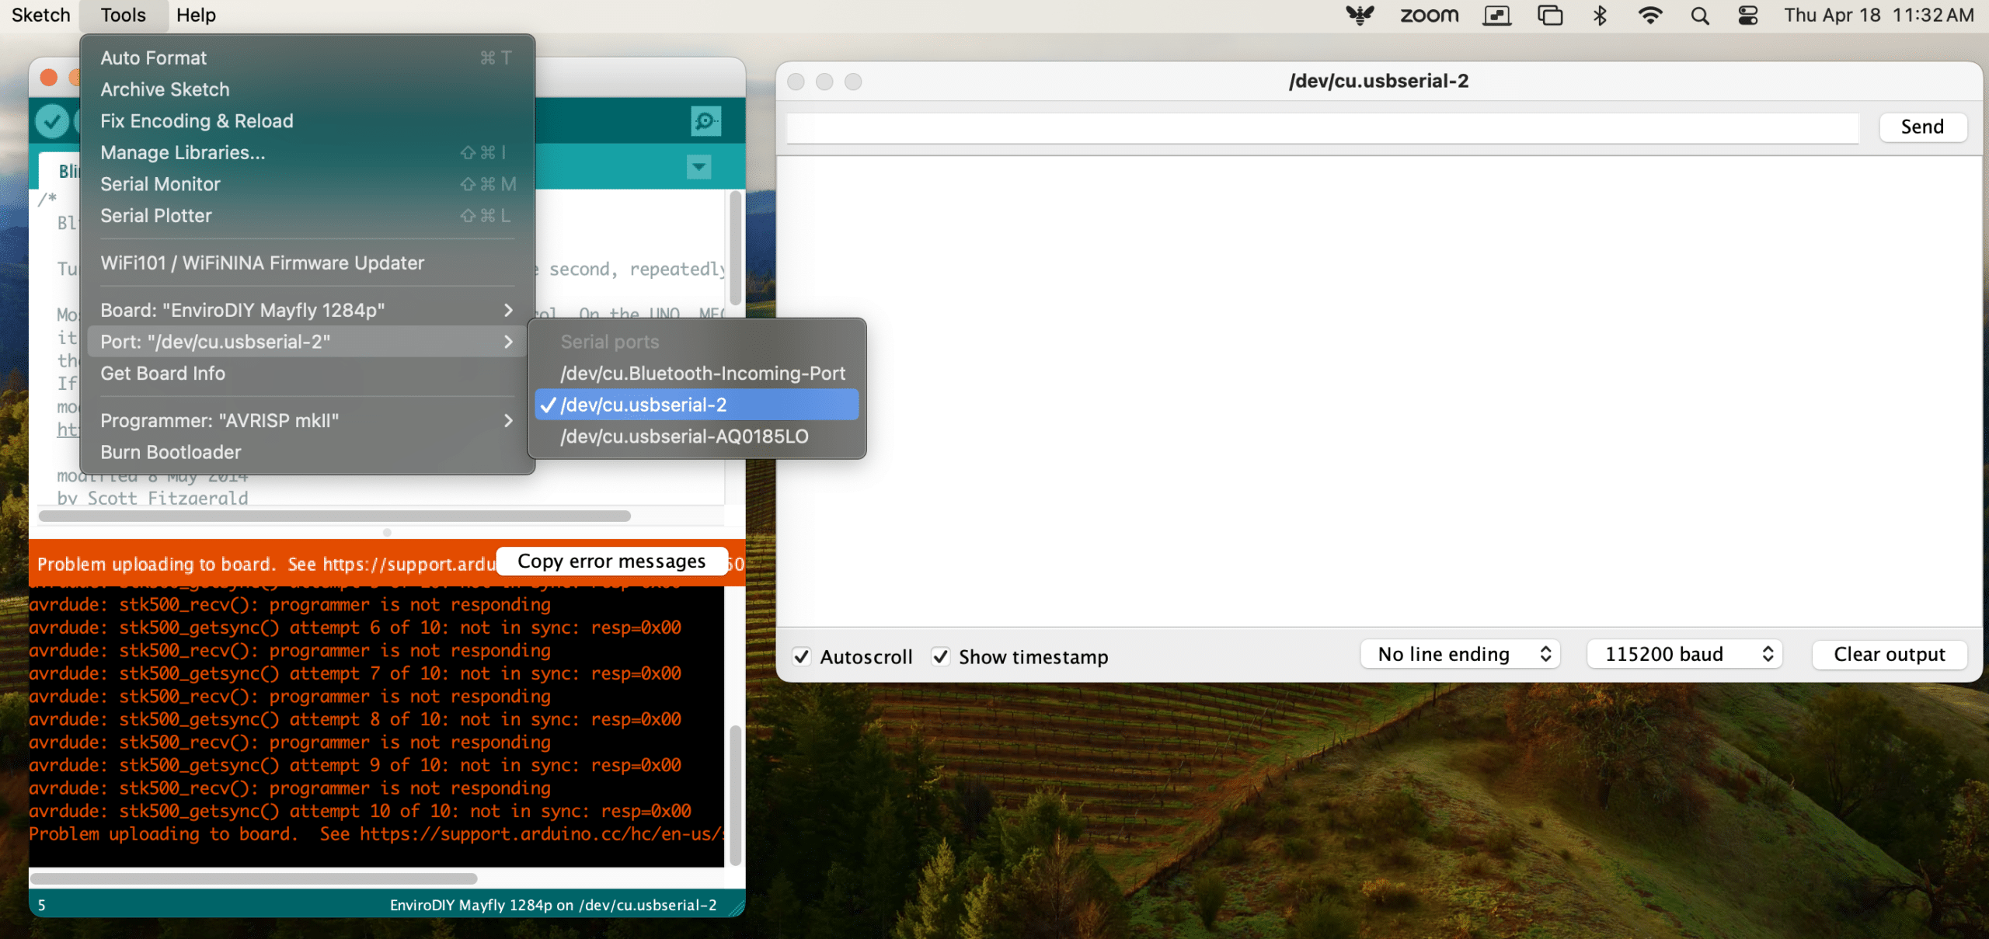Click the Verify checkmark icon
The height and width of the screenshot is (939, 1989).
click(x=52, y=121)
